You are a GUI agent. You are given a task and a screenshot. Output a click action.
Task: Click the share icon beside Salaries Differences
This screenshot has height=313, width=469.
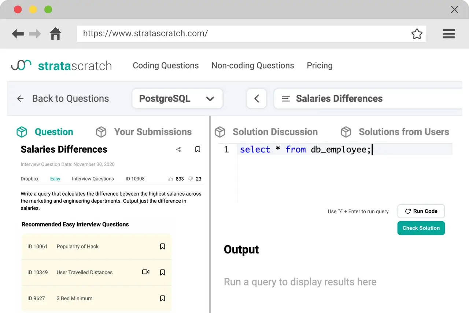[x=178, y=149]
